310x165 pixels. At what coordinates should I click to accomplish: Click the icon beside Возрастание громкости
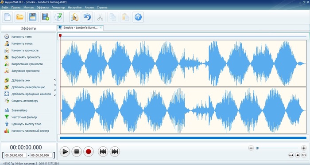(7, 64)
